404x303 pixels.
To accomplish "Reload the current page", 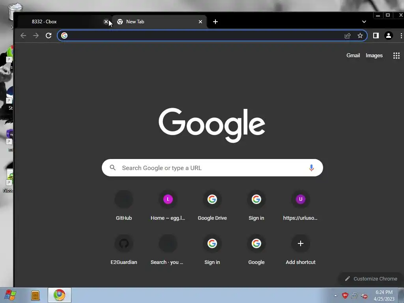I will click(49, 36).
